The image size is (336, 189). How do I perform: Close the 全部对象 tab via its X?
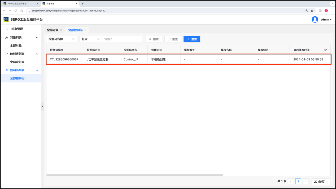tap(61, 30)
